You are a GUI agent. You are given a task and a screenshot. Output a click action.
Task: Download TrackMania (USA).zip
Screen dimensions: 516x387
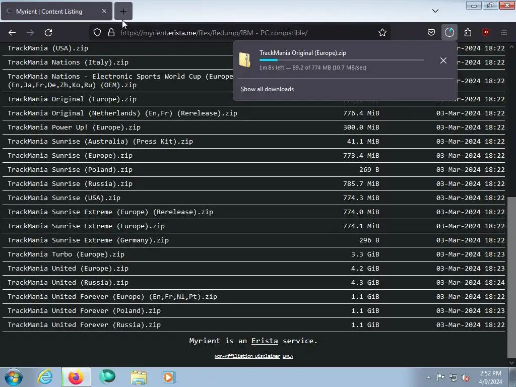[48, 48]
